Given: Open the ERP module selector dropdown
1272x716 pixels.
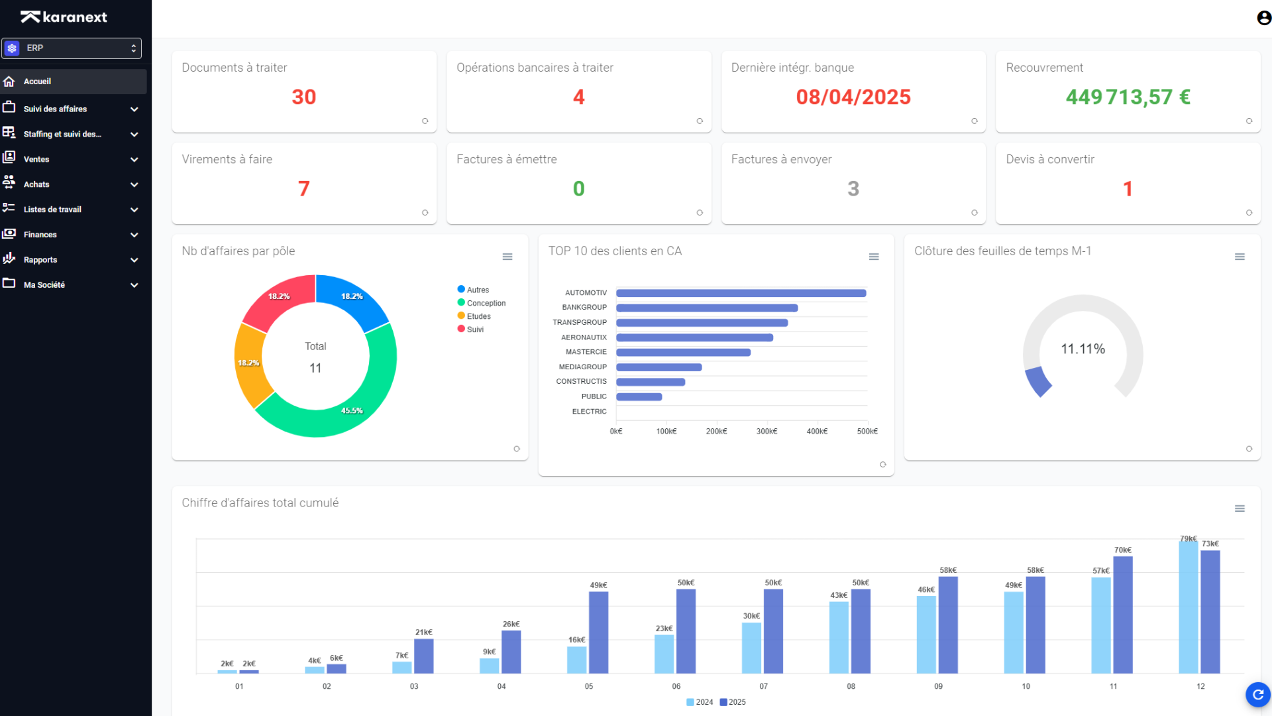Looking at the screenshot, I should tap(72, 48).
